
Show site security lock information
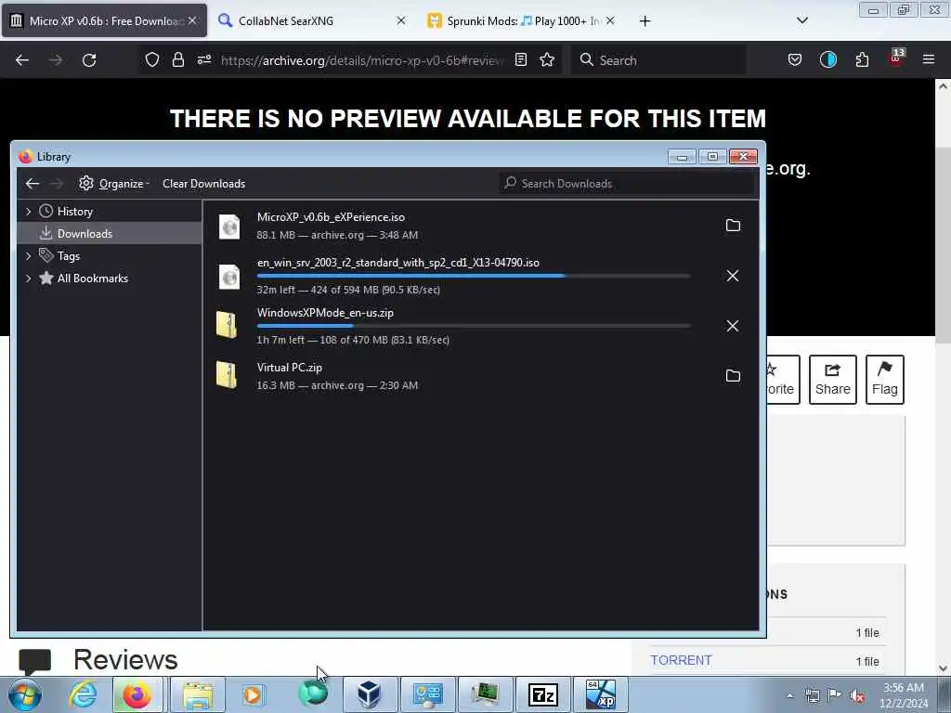(177, 60)
